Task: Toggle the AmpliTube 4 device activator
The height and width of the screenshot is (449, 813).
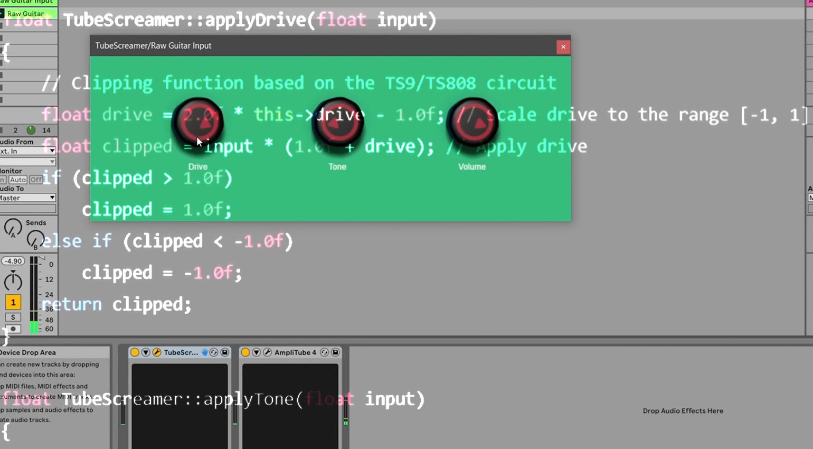Action: [245, 352]
